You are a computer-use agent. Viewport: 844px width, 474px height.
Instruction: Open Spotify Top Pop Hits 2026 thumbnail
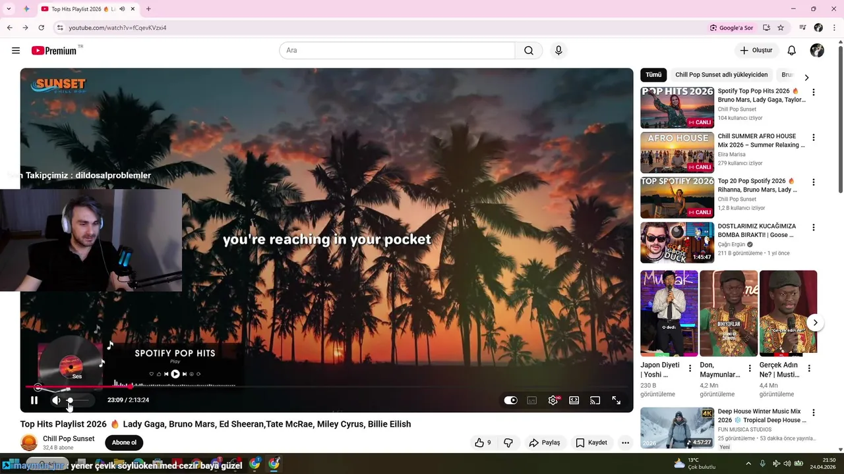677,107
